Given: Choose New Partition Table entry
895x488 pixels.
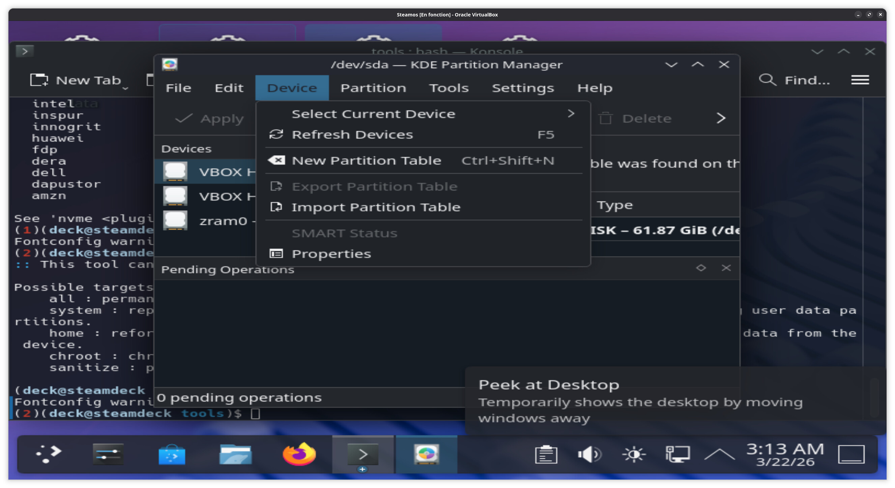Looking at the screenshot, I should point(366,160).
